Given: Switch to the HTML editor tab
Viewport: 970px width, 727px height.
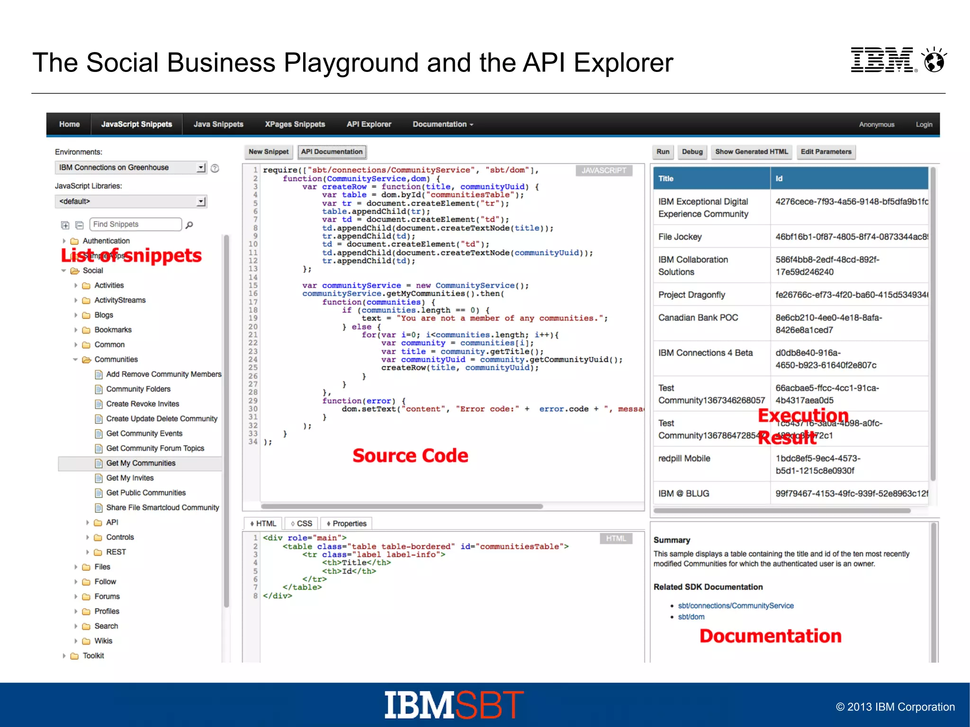Looking at the screenshot, I should [263, 524].
